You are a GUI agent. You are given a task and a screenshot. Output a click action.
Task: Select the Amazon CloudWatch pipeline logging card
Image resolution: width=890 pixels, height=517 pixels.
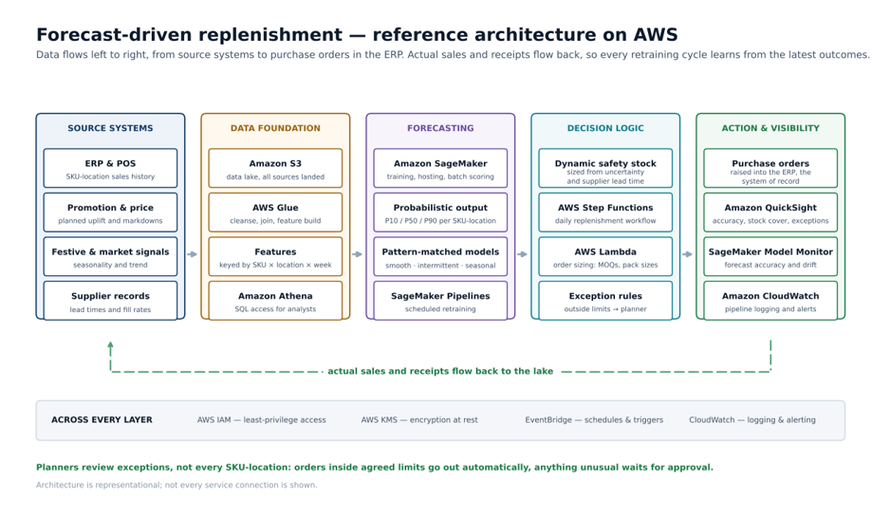[770, 301]
